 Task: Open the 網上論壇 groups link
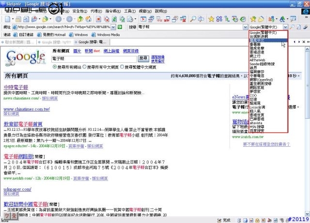[111, 51]
